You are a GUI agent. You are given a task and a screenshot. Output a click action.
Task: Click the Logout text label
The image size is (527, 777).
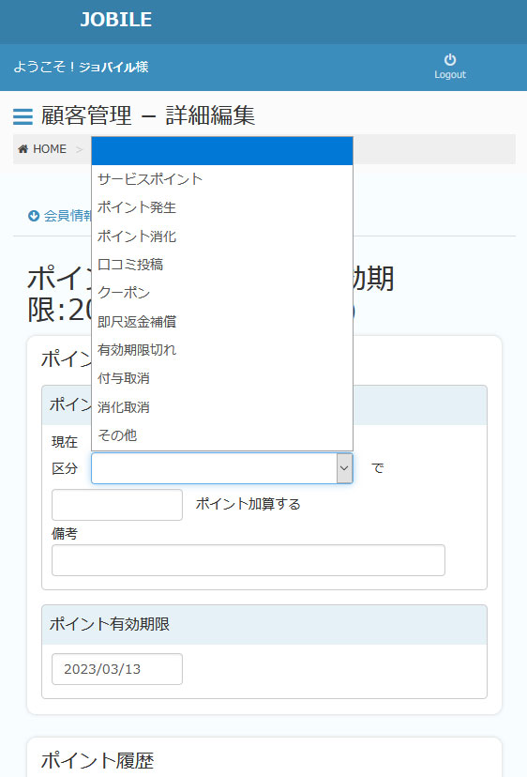tap(450, 75)
